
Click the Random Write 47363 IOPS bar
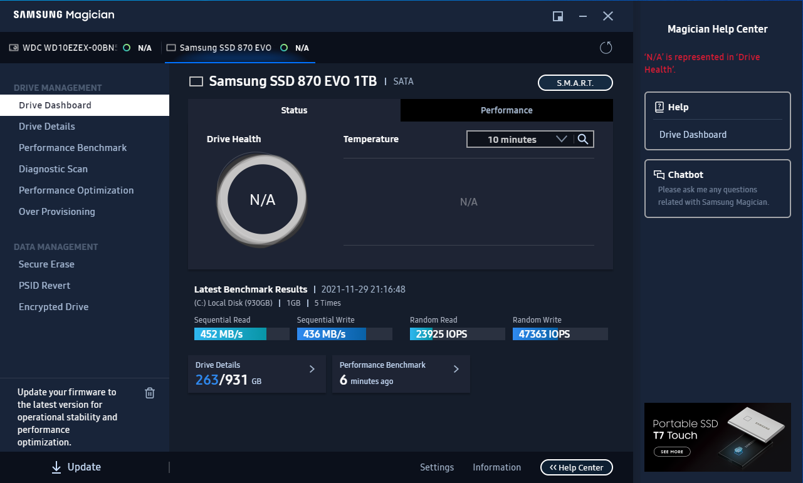click(x=560, y=334)
